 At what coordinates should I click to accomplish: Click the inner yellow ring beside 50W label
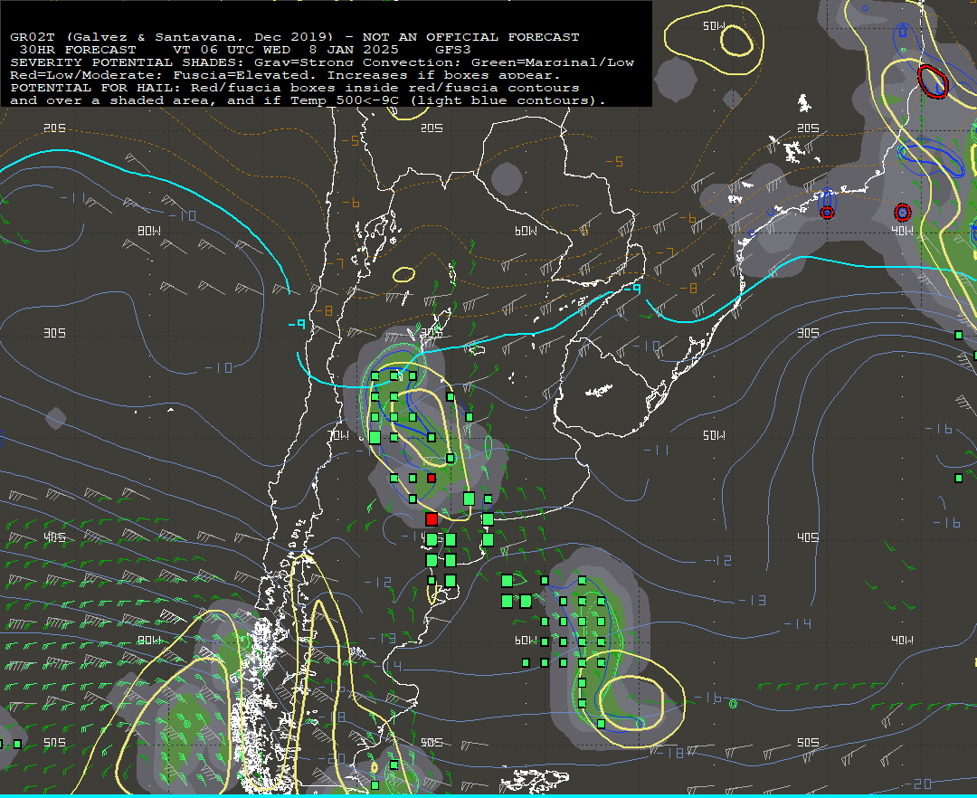(737, 41)
